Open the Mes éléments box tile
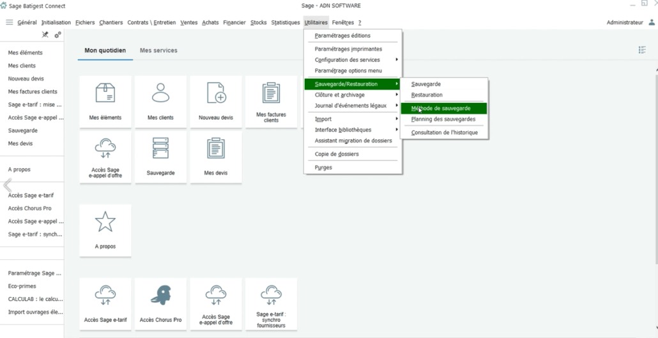Viewport: 658px width, 338px height. tap(105, 102)
